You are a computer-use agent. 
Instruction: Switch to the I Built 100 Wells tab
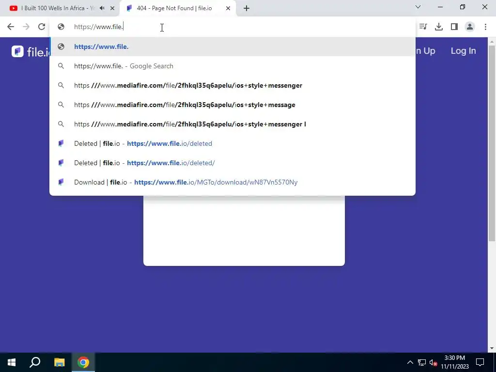click(x=58, y=8)
